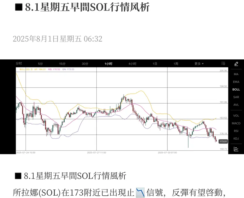Click the 2025-07-30 07:00 time label
Image resolution: width=244 pixels, height=198 pixels.
[167, 153]
